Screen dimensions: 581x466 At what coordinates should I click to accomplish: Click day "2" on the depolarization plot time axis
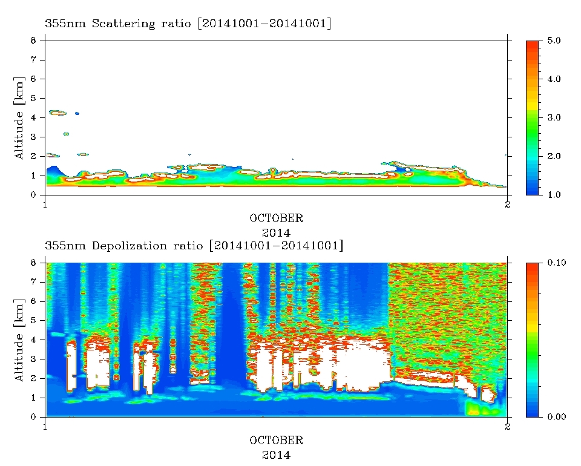507,427
